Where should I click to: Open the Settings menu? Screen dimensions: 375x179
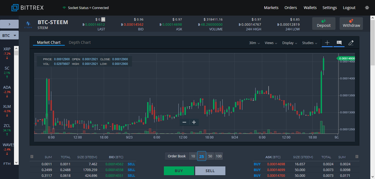coord(330,8)
